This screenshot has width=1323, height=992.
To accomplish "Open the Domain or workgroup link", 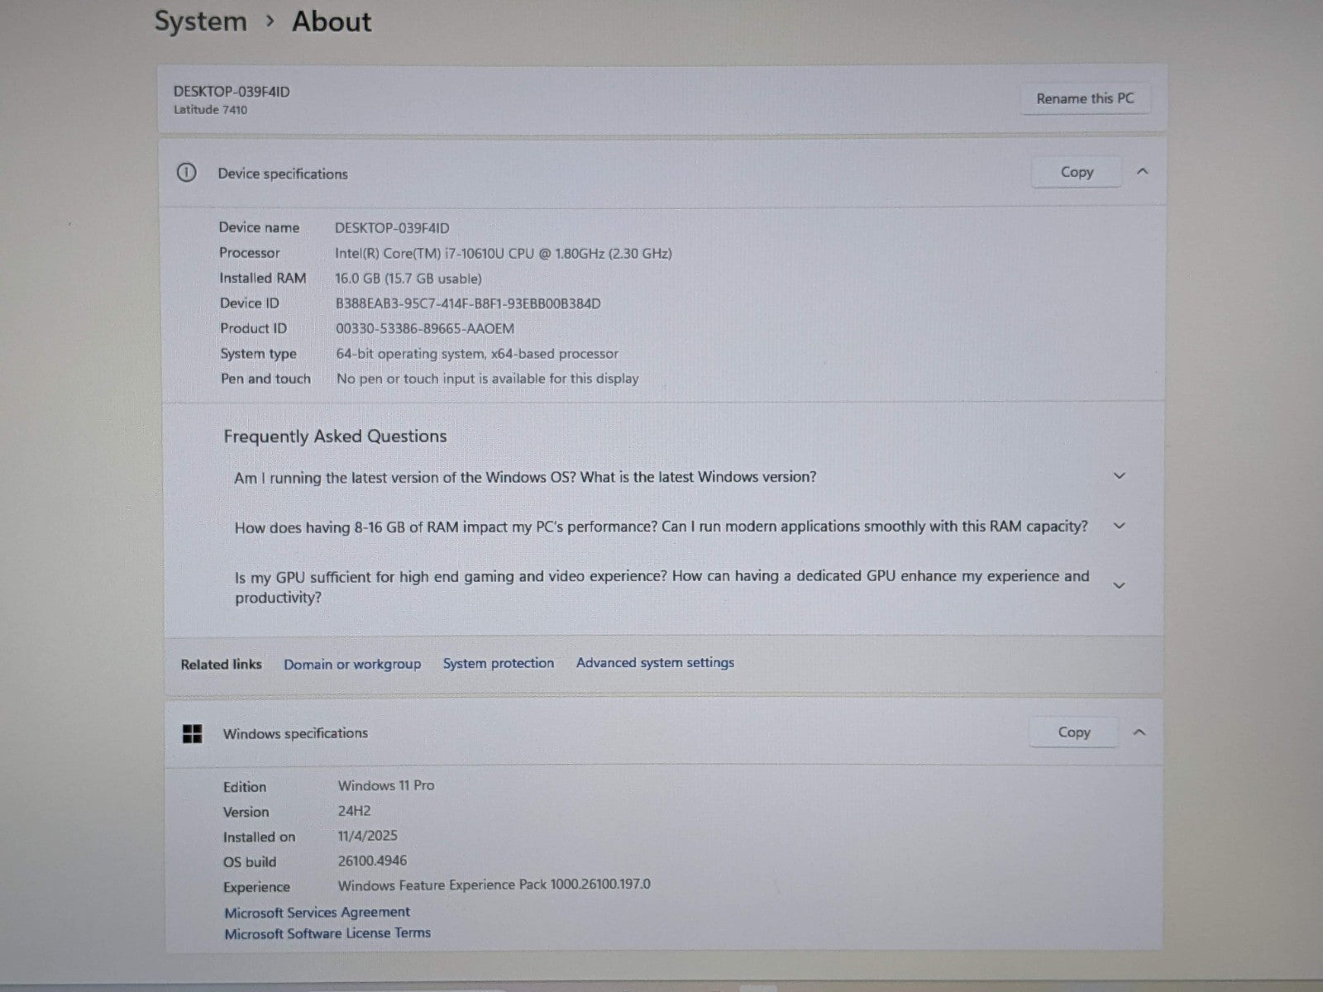I will coord(352,665).
